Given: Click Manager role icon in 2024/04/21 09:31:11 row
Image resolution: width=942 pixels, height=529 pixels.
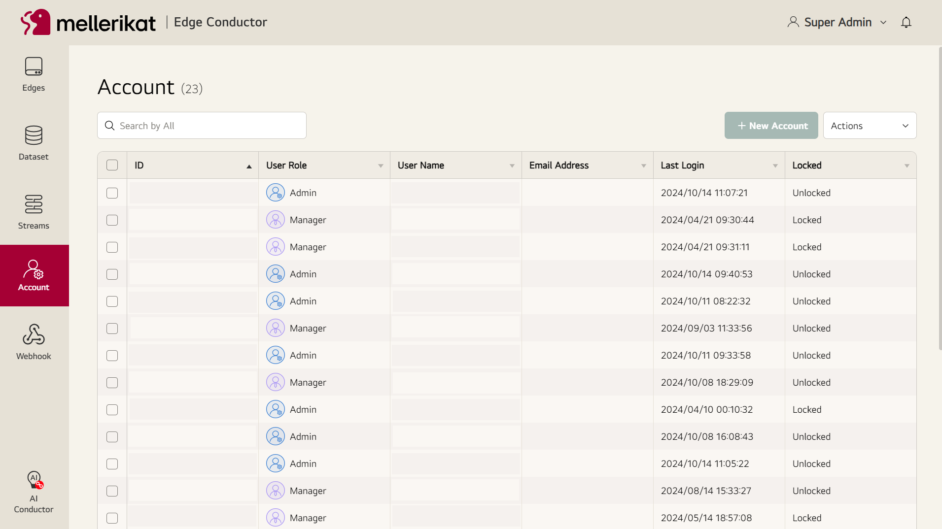Looking at the screenshot, I should [276, 247].
